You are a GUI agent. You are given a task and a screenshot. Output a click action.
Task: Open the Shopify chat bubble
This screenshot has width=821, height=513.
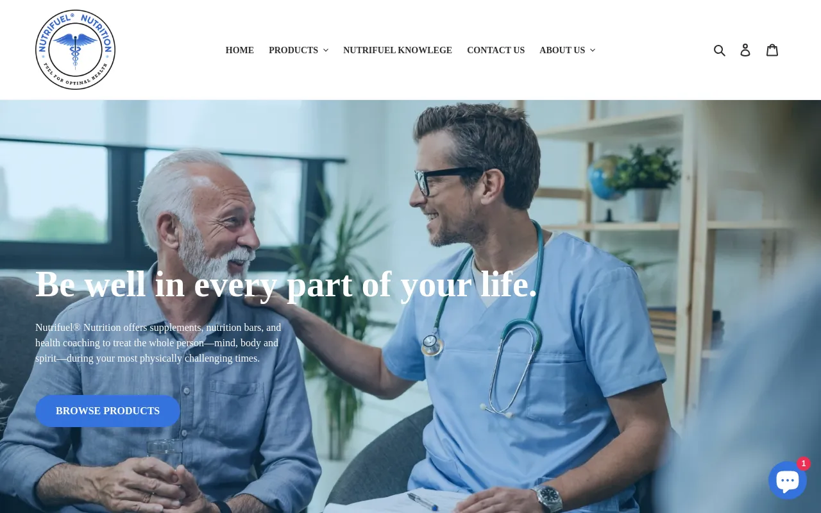(788, 480)
